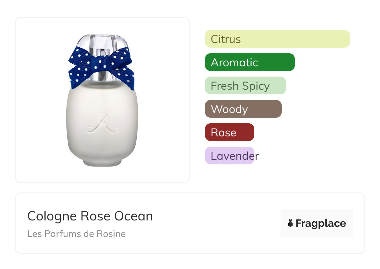Click the rounded base of the bottle
Screen dimensions: 380x269
(x=102, y=162)
